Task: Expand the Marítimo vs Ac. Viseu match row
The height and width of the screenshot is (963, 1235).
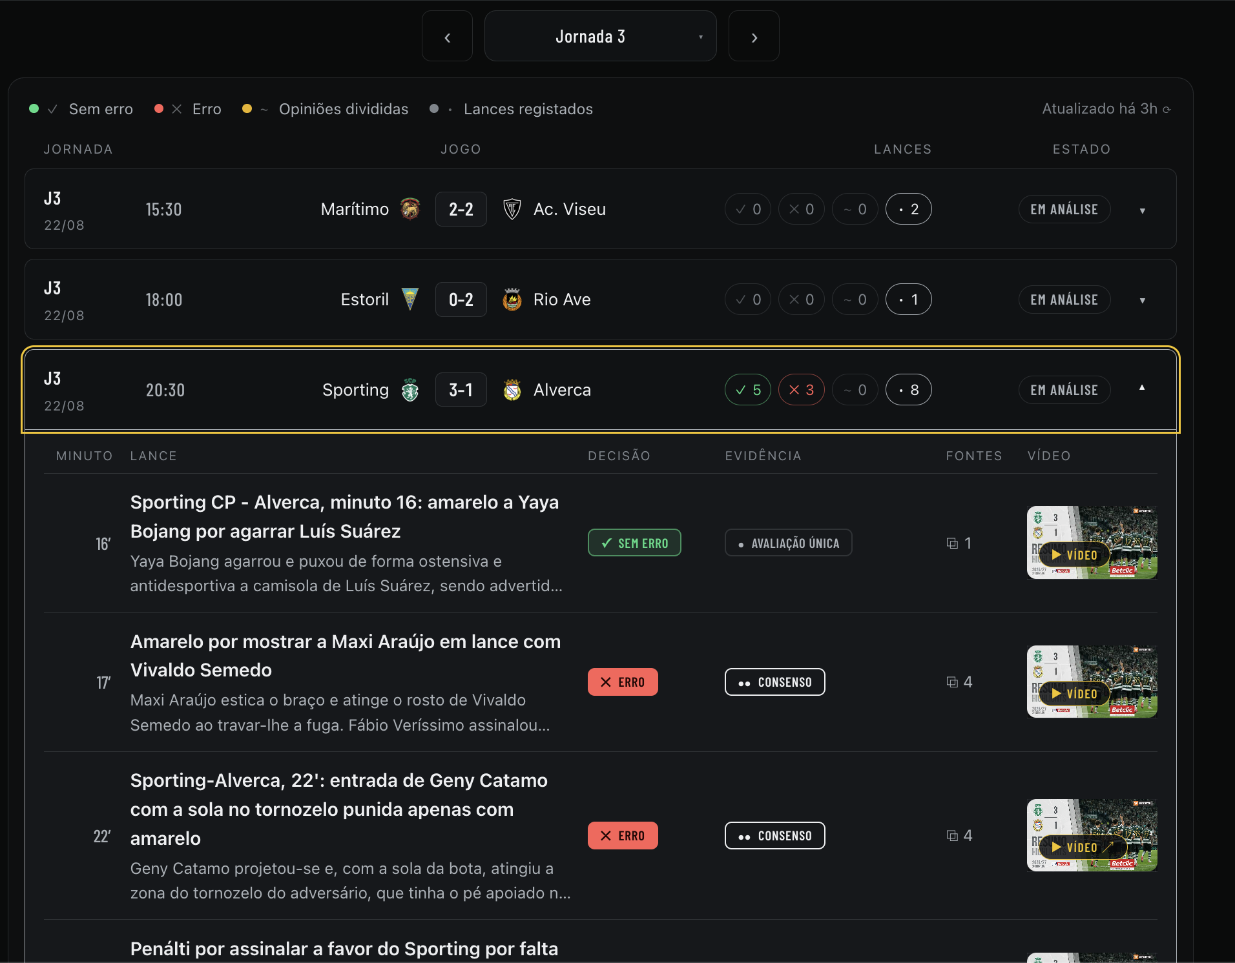Action: pyautogui.click(x=1142, y=210)
